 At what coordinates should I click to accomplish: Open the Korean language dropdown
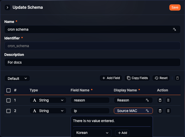(x=92, y=133)
